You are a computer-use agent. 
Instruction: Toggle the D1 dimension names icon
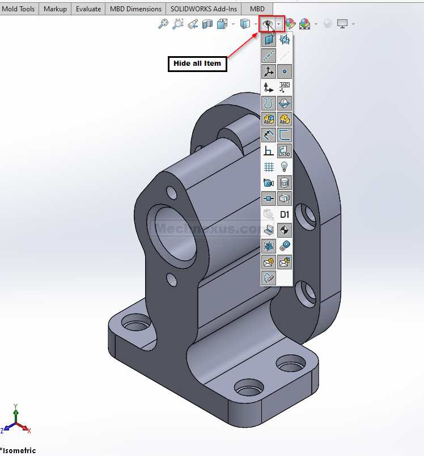285,214
